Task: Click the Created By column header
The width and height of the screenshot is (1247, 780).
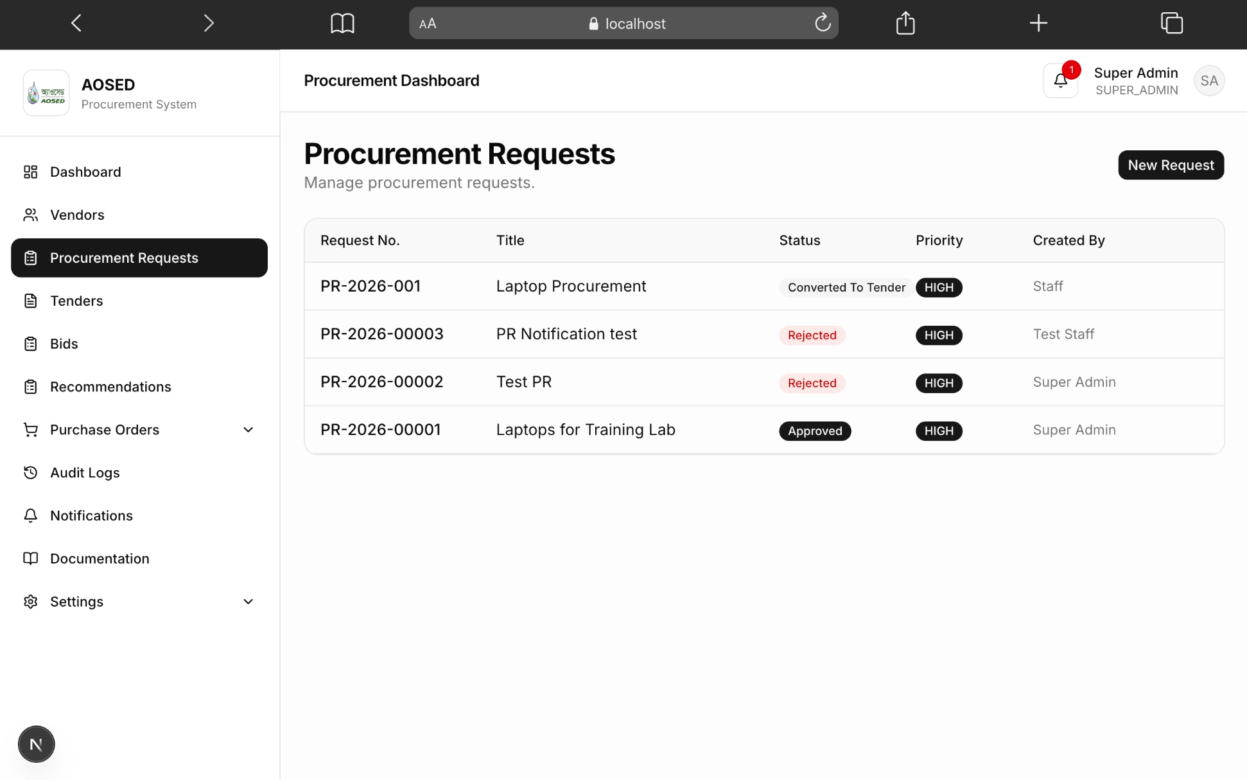Action: coord(1068,240)
